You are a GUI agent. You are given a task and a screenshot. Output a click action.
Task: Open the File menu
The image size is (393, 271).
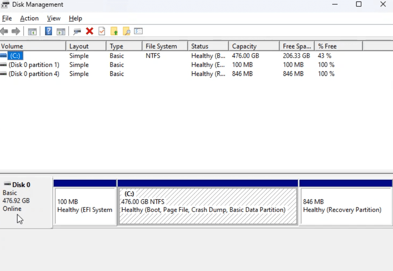(7, 18)
